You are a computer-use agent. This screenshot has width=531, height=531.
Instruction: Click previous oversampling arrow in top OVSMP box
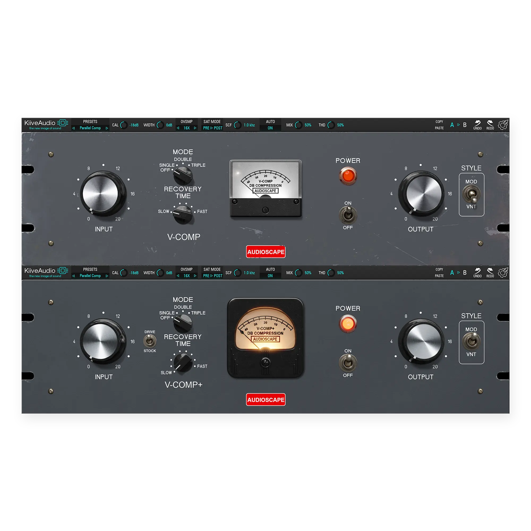coord(178,128)
